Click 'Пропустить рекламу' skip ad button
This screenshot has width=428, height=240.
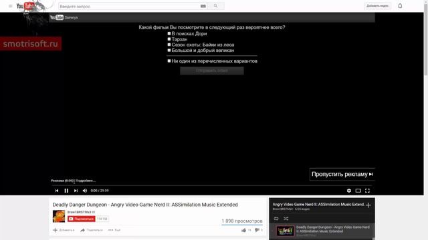342,174
